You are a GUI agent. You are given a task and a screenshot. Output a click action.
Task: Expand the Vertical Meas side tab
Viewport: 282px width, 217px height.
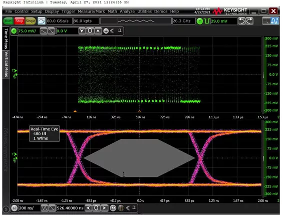click(6, 64)
